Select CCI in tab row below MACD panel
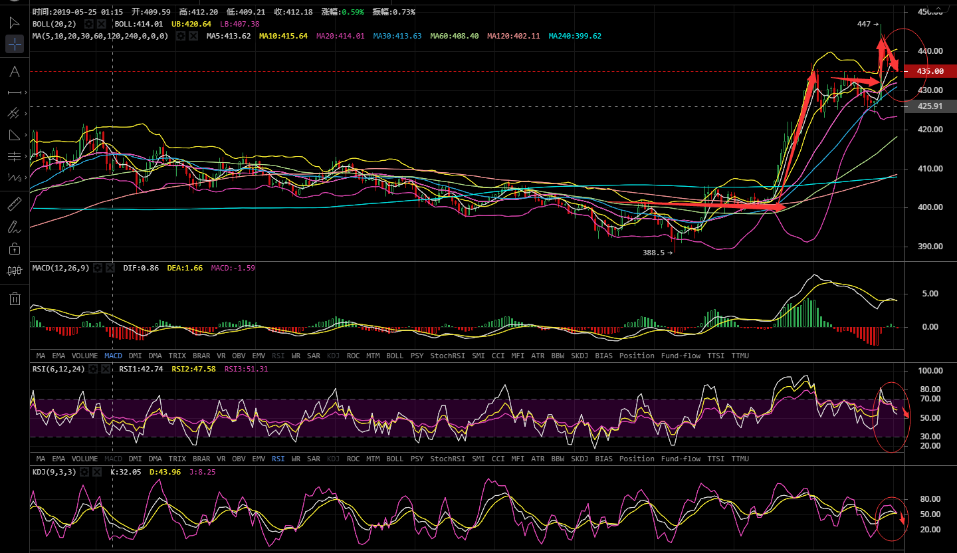 (x=498, y=356)
